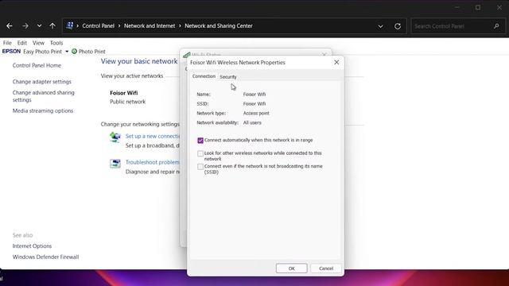
Task: Open Internet Options link
Action: (x=32, y=246)
